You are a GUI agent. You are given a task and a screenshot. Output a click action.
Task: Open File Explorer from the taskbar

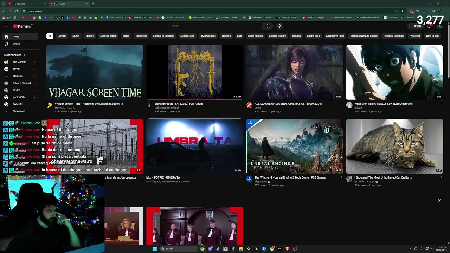point(241,249)
